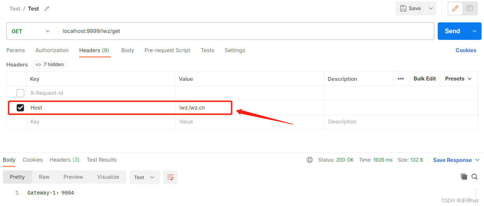Copy response body icon
This screenshot has width=484, height=206.
click(464, 177)
